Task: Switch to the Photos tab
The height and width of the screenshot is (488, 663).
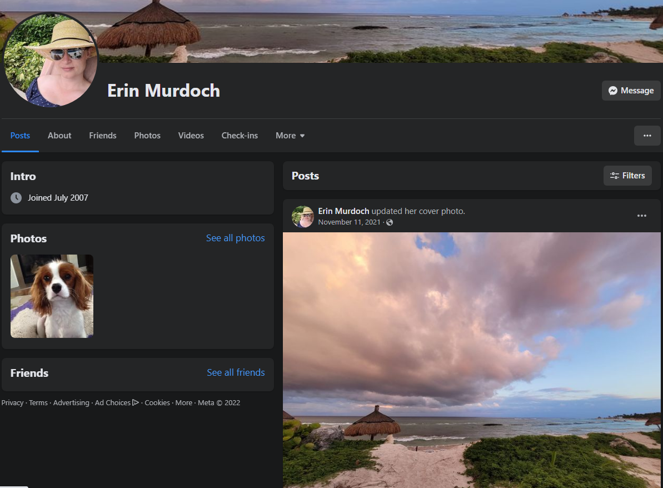Action: [147, 135]
